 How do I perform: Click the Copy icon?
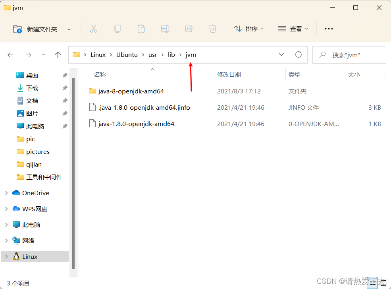click(117, 28)
